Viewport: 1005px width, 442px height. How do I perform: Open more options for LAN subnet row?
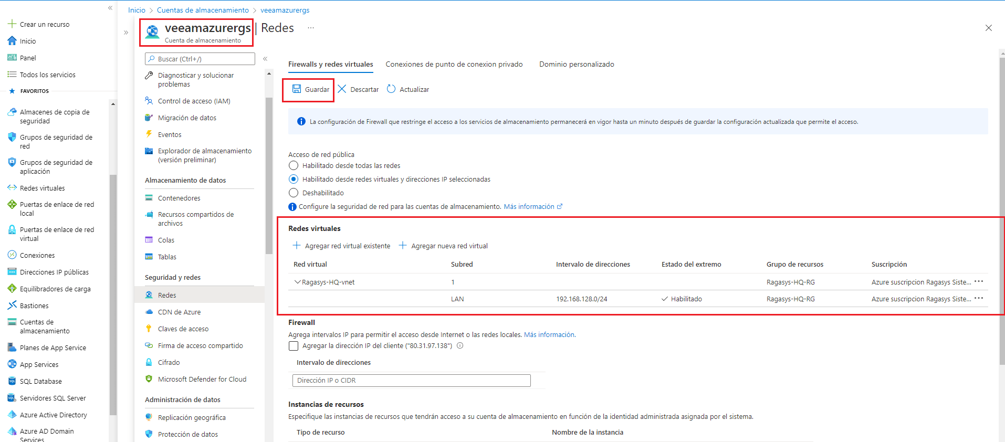(x=979, y=298)
